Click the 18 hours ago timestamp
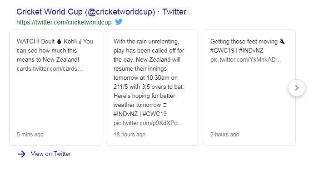Viewport: 314px width, 169px height. (x=130, y=135)
